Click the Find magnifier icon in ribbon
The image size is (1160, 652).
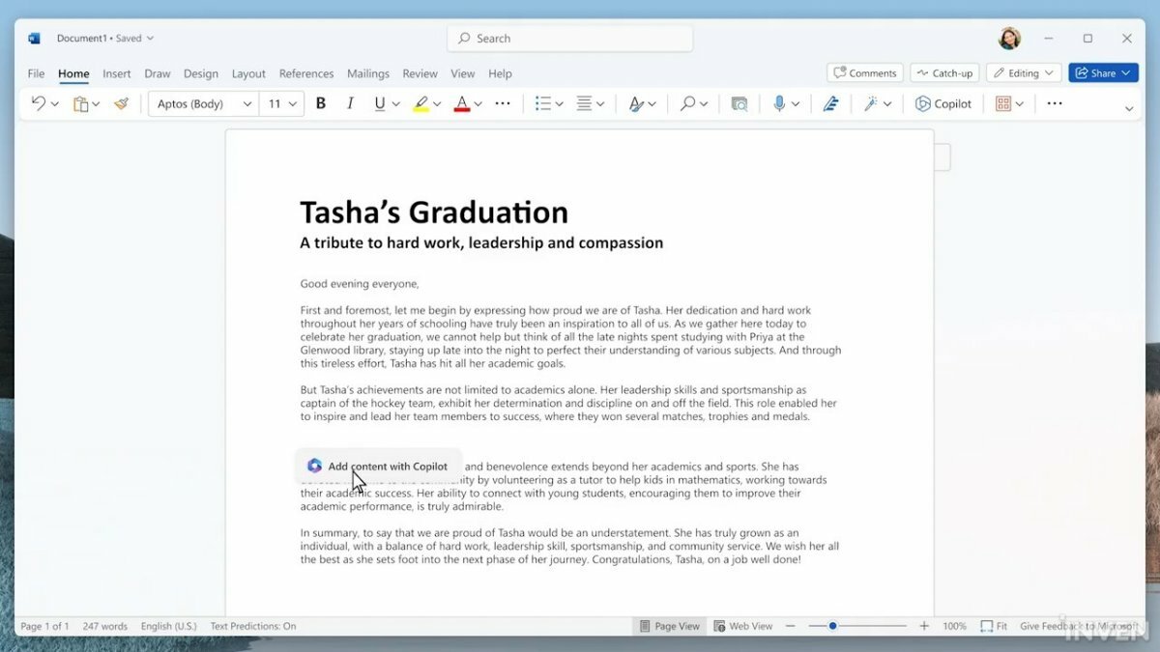tap(687, 103)
